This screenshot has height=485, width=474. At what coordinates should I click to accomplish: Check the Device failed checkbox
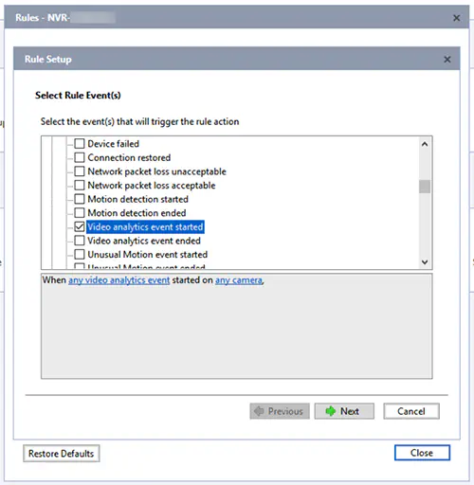pos(80,144)
